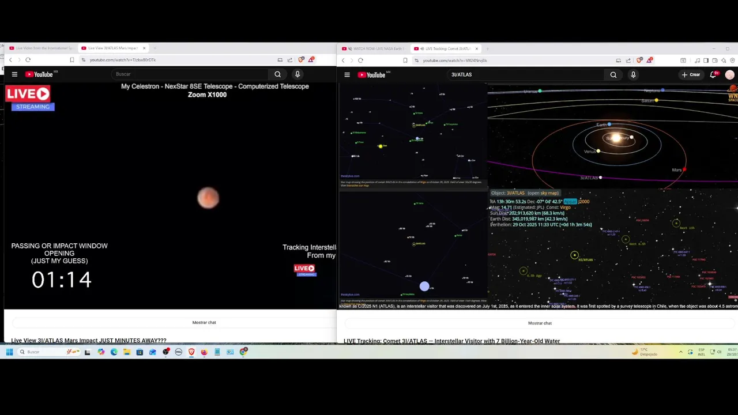Click YouTube logo in left browser window

pyautogui.click(x=39, y=74)
